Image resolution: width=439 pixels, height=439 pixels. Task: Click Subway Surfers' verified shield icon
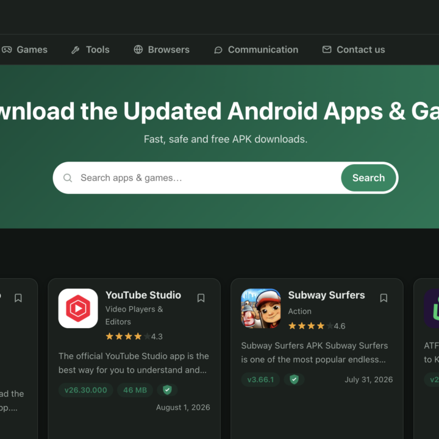click(294, 380)
